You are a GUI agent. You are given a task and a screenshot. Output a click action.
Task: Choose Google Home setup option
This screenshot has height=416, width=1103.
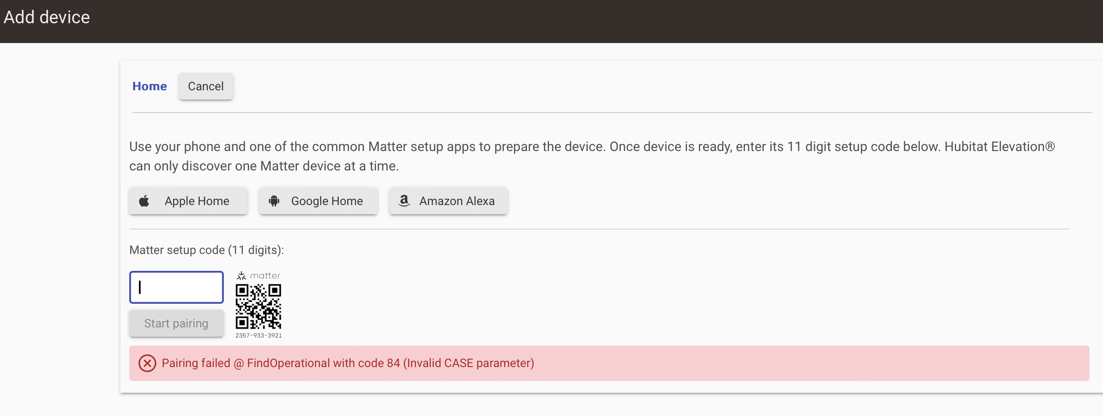point(318,201)
